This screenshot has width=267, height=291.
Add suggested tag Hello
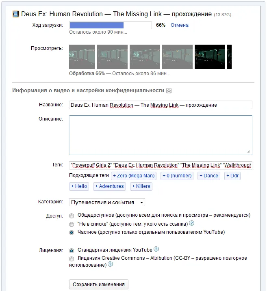79,186
